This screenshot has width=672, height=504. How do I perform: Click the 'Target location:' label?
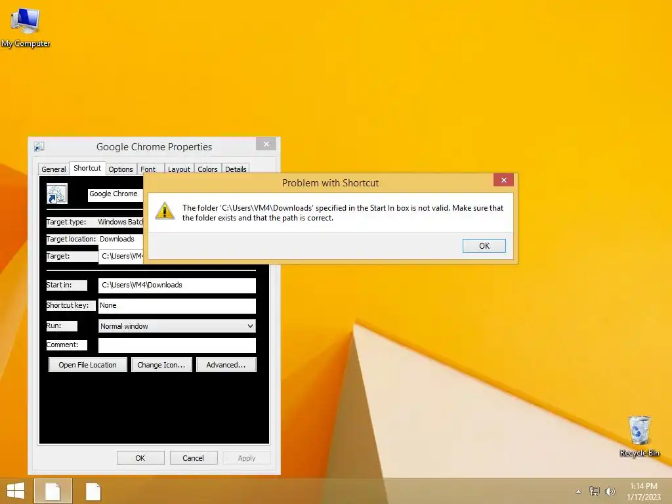click(x=71, y=239)
